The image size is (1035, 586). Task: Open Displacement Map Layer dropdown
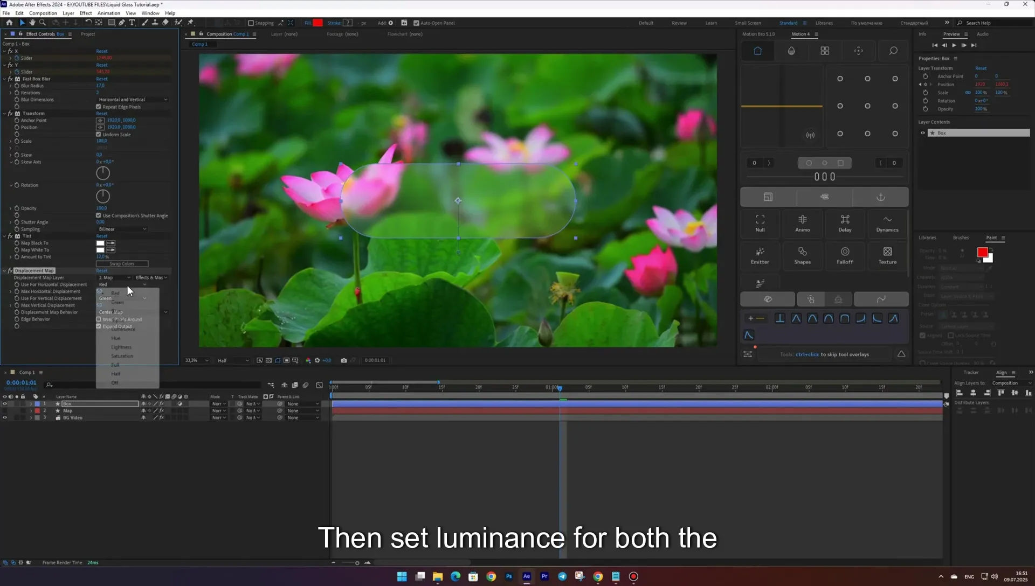point(114,277)
